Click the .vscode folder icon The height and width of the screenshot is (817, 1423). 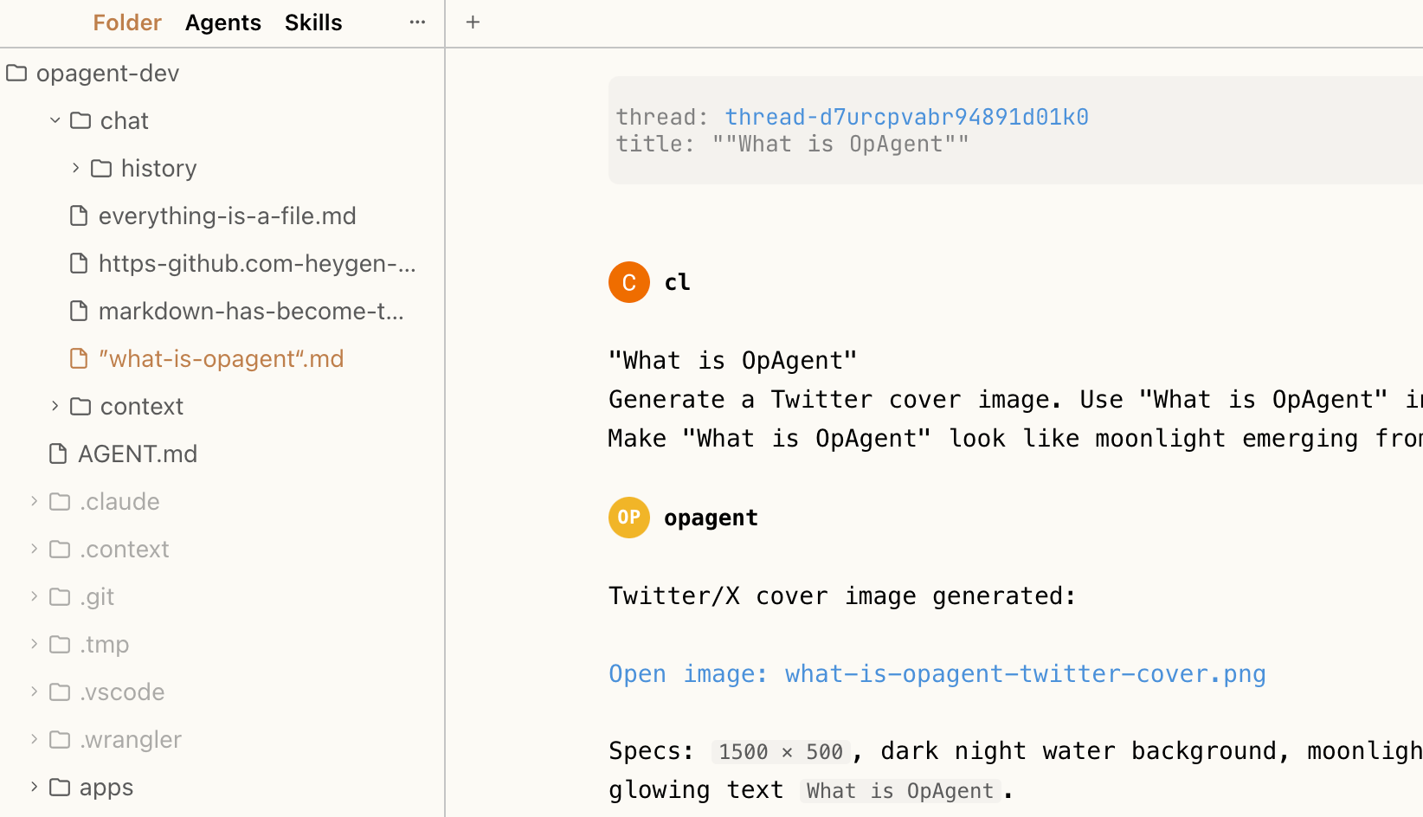click(60, 692)
